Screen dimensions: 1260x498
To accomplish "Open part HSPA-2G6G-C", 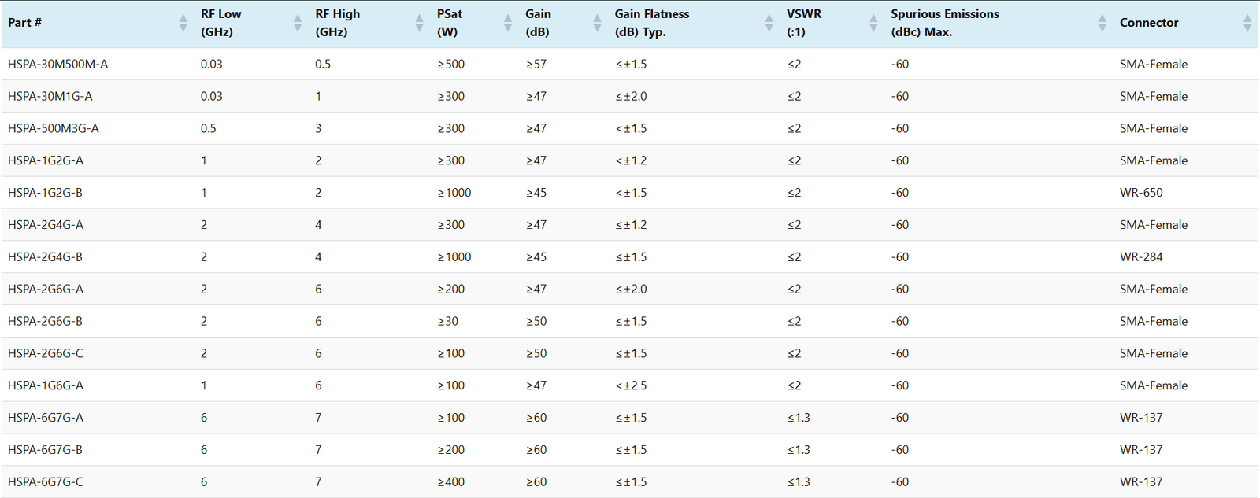I will click(46, 353).
